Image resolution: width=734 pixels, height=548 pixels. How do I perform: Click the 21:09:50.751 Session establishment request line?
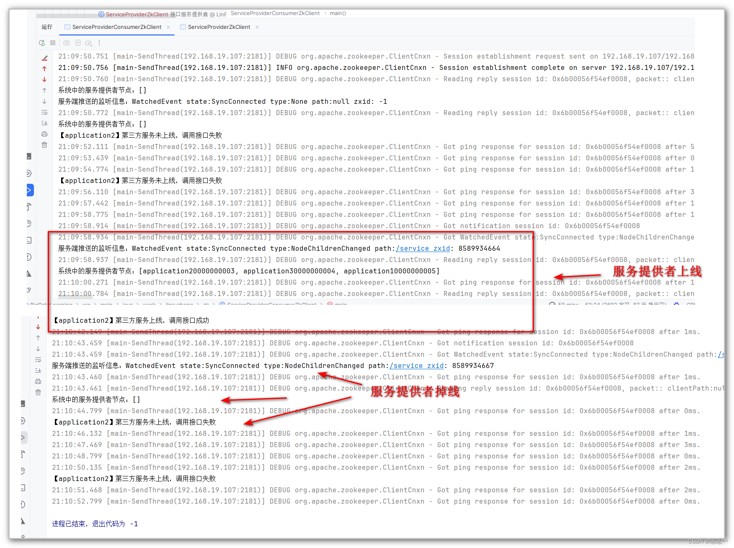(x=376, y=56)
